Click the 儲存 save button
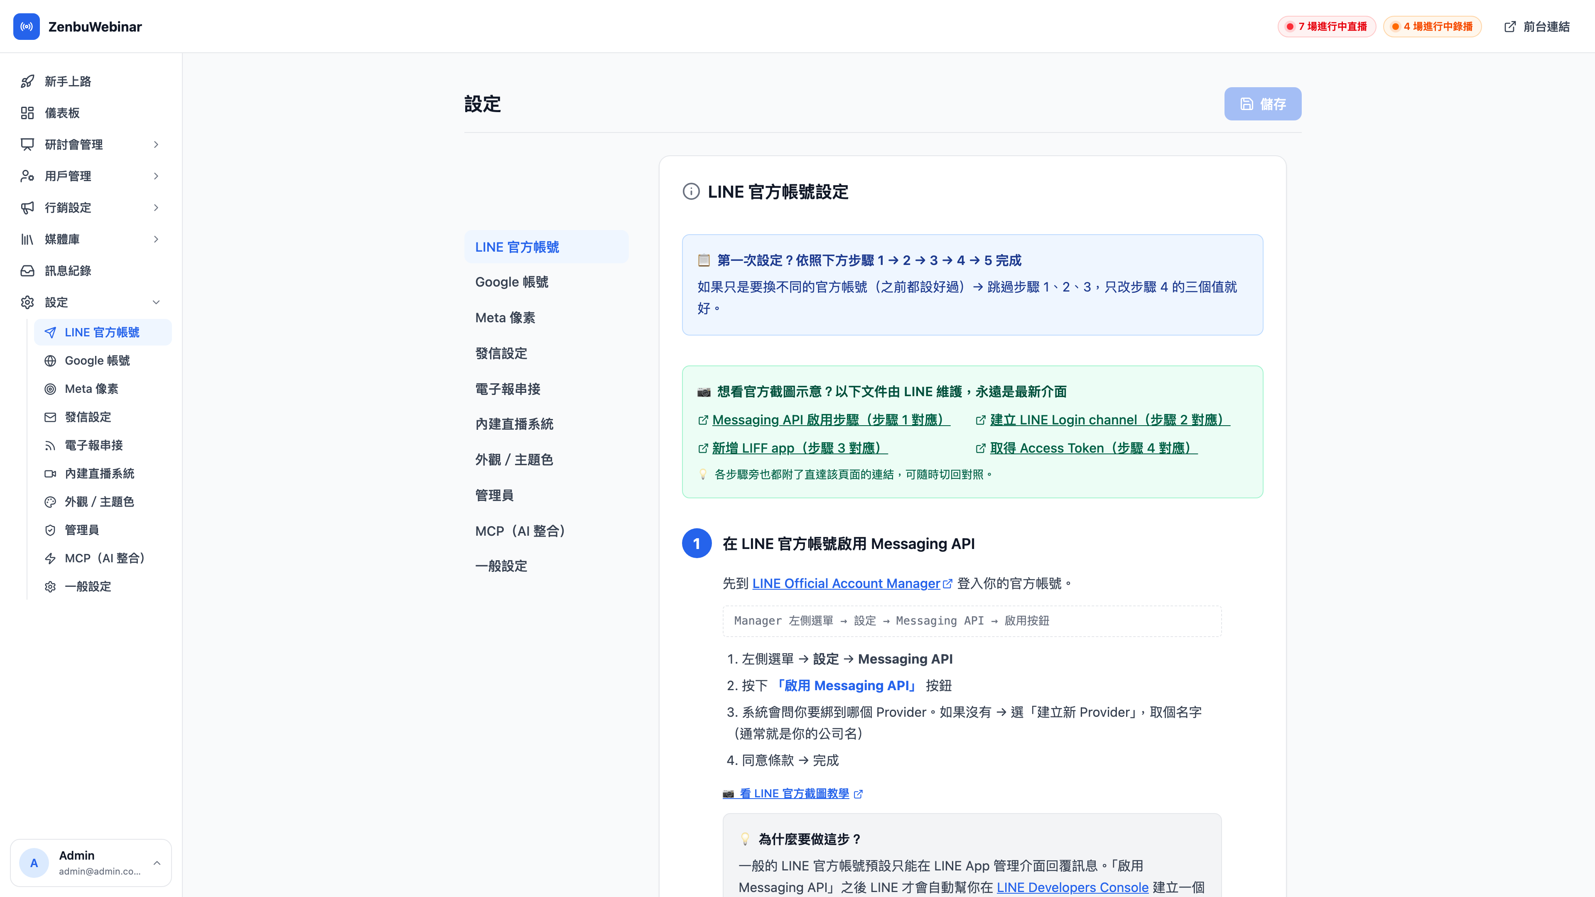This screenshot has width=1595, height=897. pos(1263,104)
